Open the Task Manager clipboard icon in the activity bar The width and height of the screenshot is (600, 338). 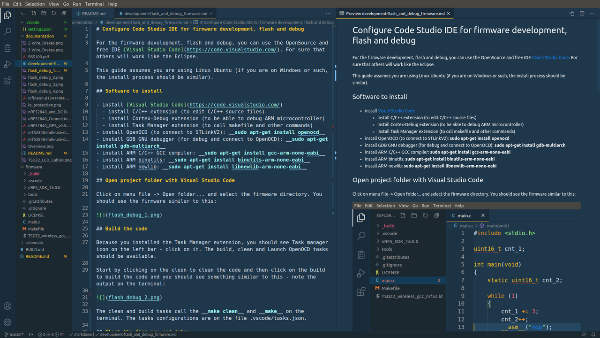tap(7, 48)
